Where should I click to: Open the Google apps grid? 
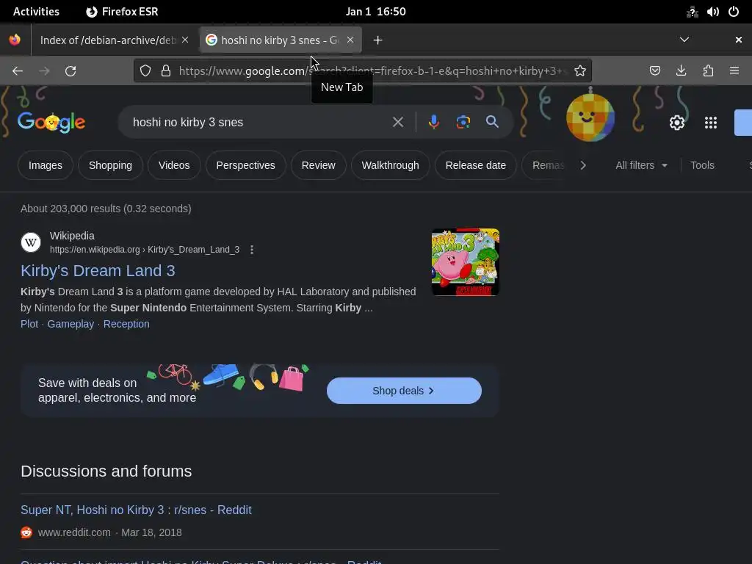tap(711, 123)
